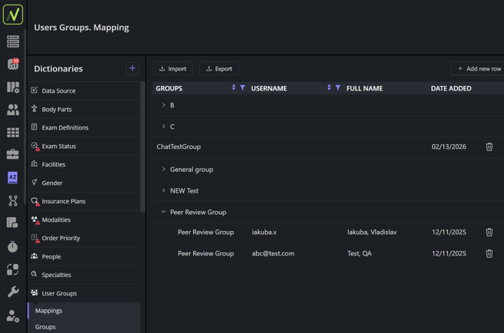
Task: Collapse the User Groups section
Action: tap(84, 293)
